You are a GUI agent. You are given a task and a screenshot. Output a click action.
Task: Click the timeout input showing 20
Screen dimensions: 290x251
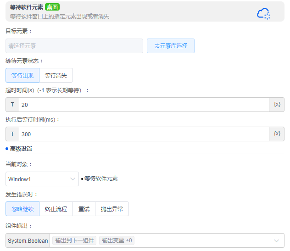point(144,105)
